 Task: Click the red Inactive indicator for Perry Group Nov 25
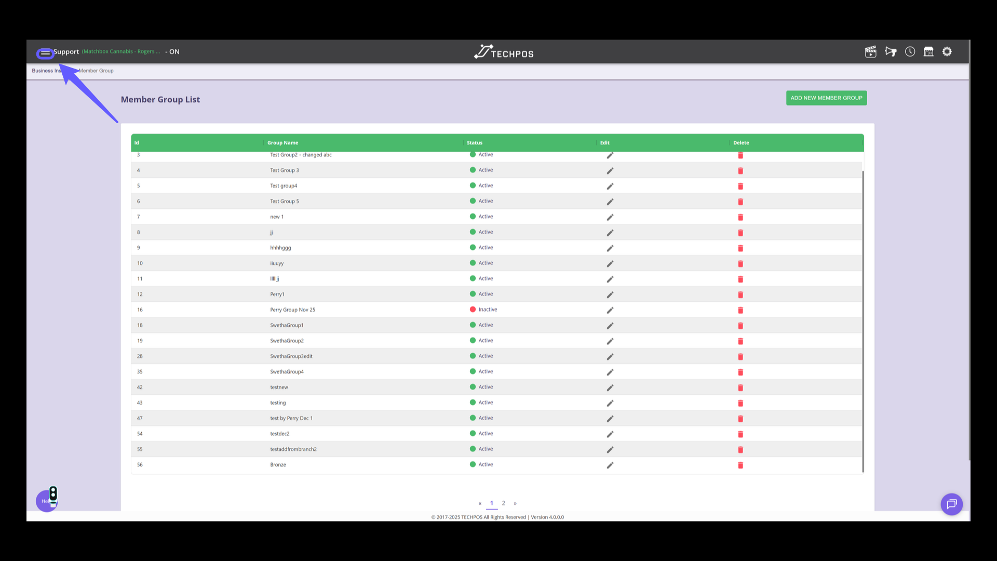point(473,309)
